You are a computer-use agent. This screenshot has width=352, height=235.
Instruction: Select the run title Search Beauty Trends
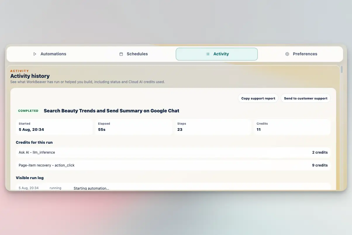(x=111, y=111)
